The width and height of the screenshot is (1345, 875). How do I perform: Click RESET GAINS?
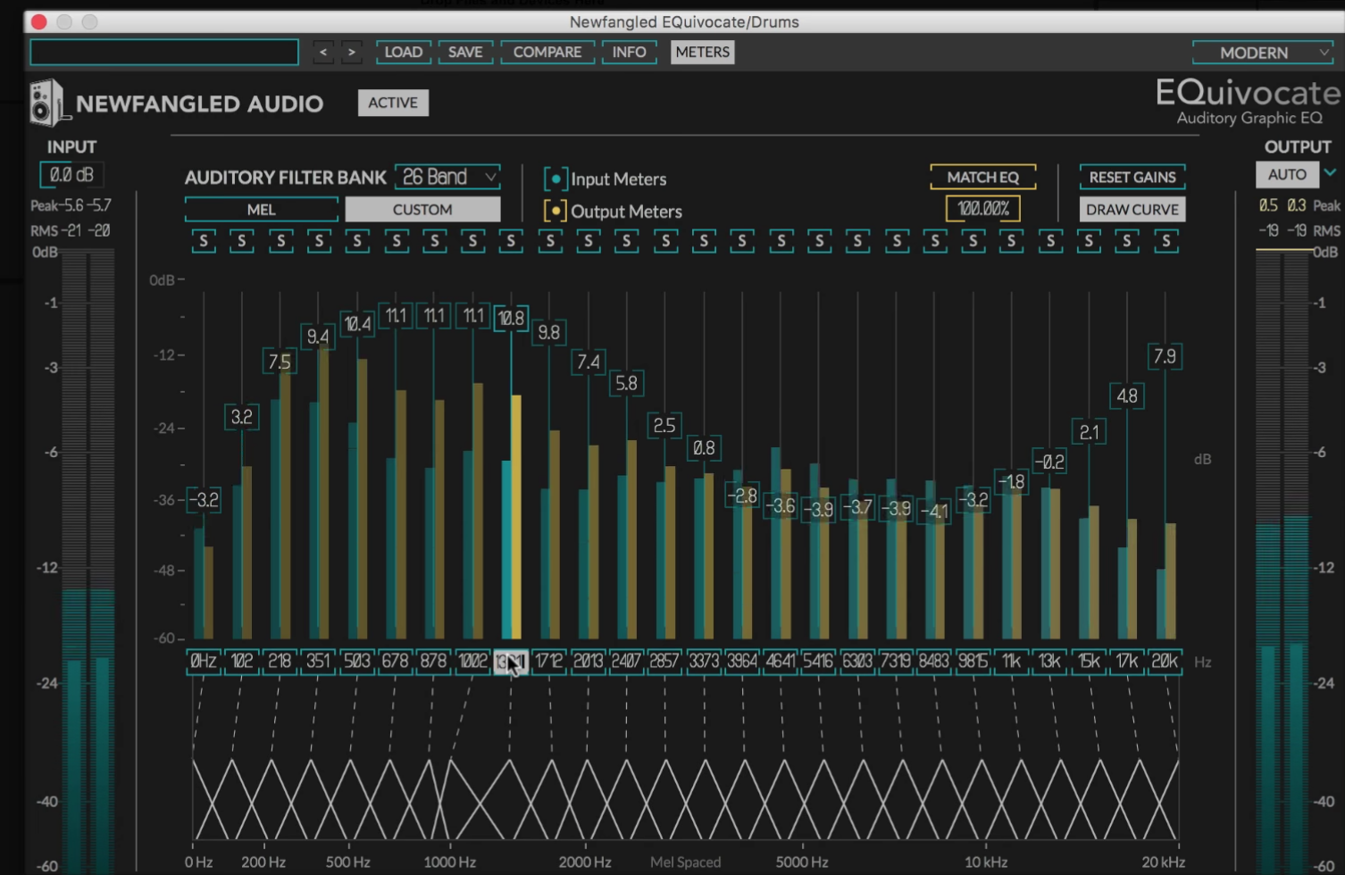point(1132,177)
